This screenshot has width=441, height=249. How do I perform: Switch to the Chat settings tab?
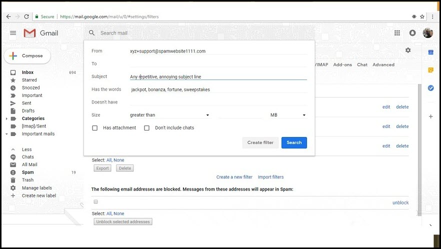[x=362, y=64]
